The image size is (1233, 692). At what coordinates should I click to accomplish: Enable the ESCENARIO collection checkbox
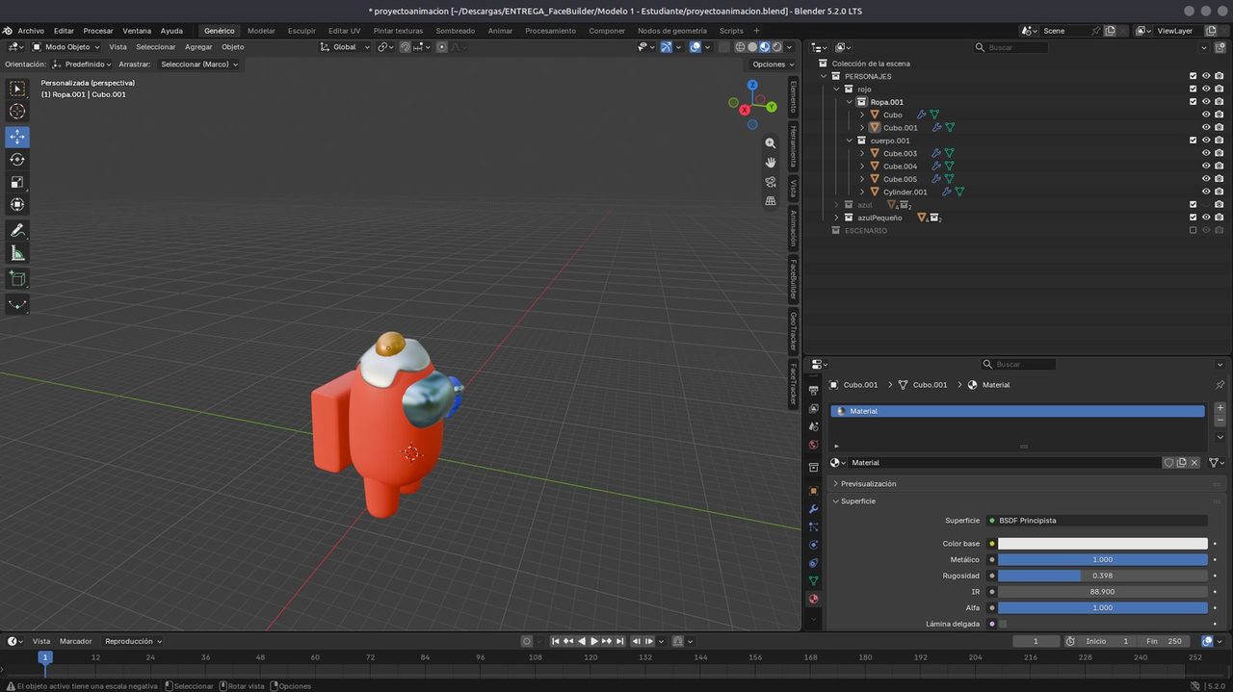1193,230
